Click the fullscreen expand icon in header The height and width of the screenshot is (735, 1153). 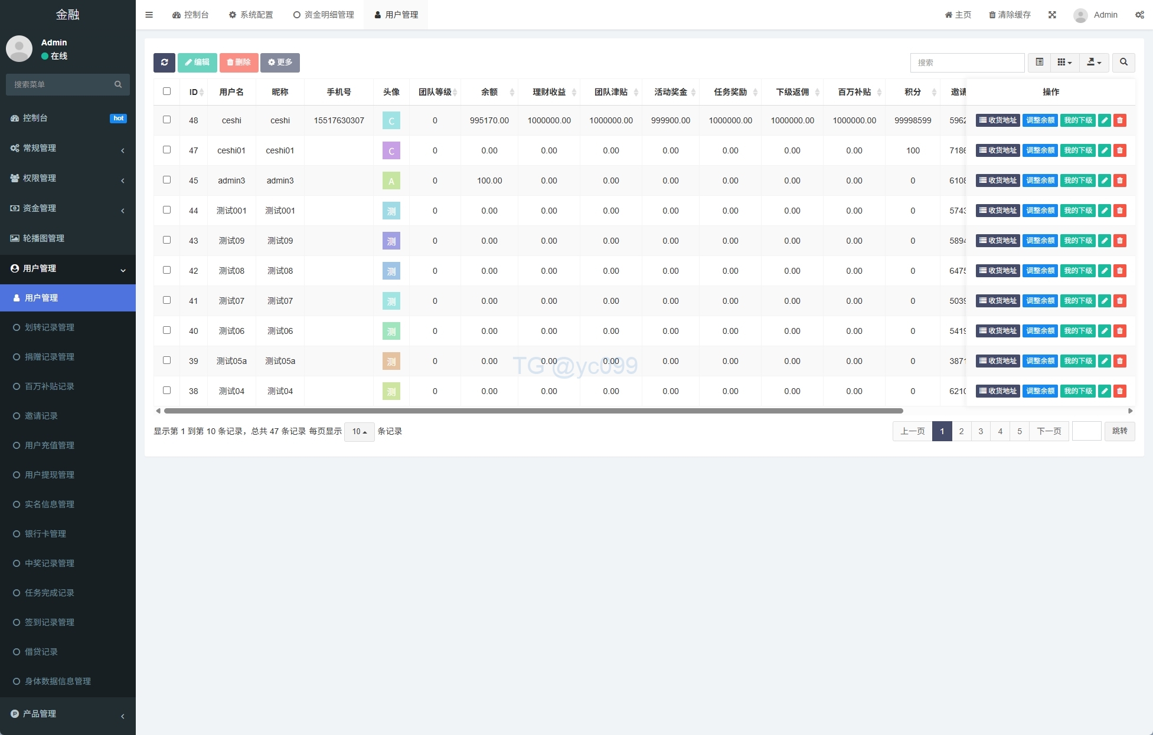(1052, 15)
